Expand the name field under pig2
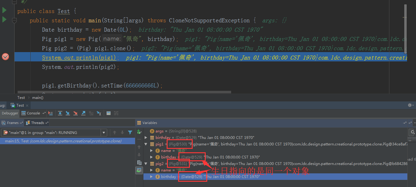This screenshot has height=187, width=416. pos(151,170)
